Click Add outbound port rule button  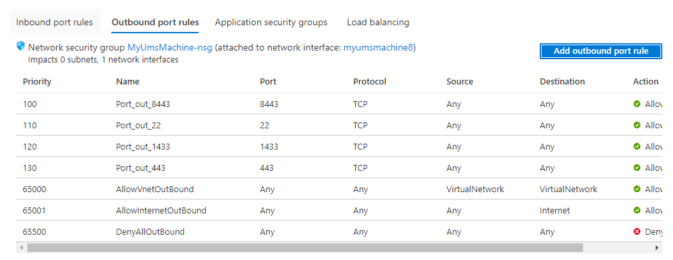[x=601, y=51]
